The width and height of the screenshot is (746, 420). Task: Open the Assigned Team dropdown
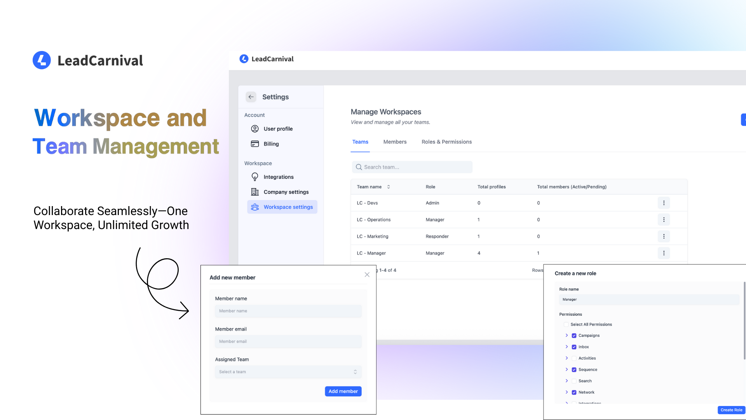288,372
